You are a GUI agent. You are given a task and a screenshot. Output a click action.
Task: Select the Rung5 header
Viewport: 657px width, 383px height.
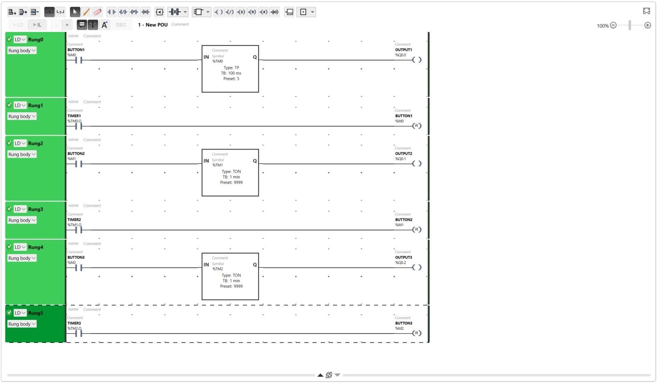point(36,313)
